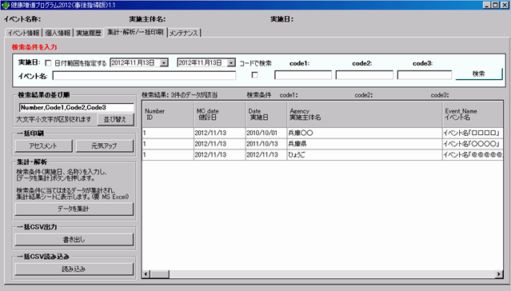This screenshot has width=511, height=291.
Task: Click the 並び替え sort button
Action: point(115,119)
